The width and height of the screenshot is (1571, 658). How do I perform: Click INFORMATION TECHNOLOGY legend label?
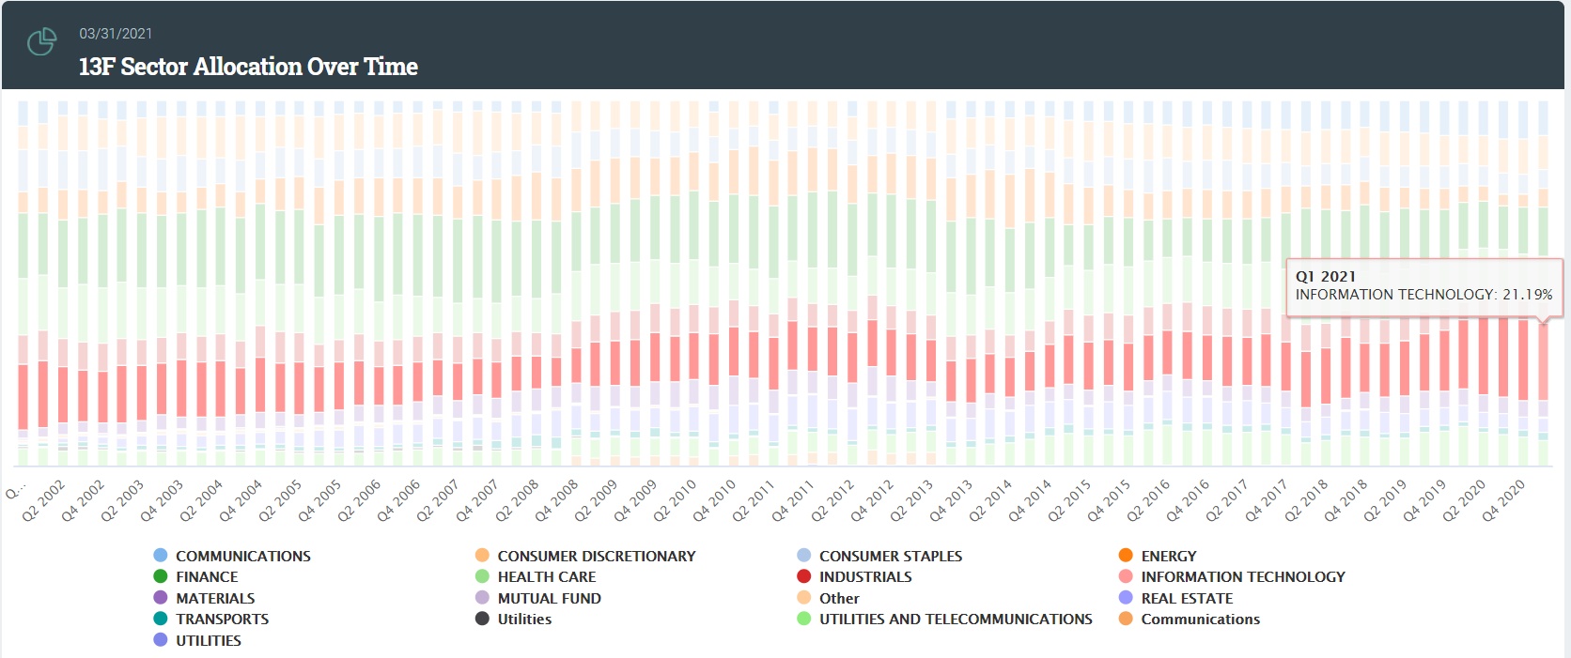[x=1243, y=576]
